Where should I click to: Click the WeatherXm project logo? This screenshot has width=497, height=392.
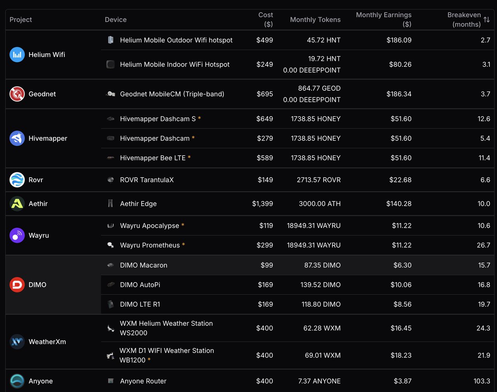(17, 342)
